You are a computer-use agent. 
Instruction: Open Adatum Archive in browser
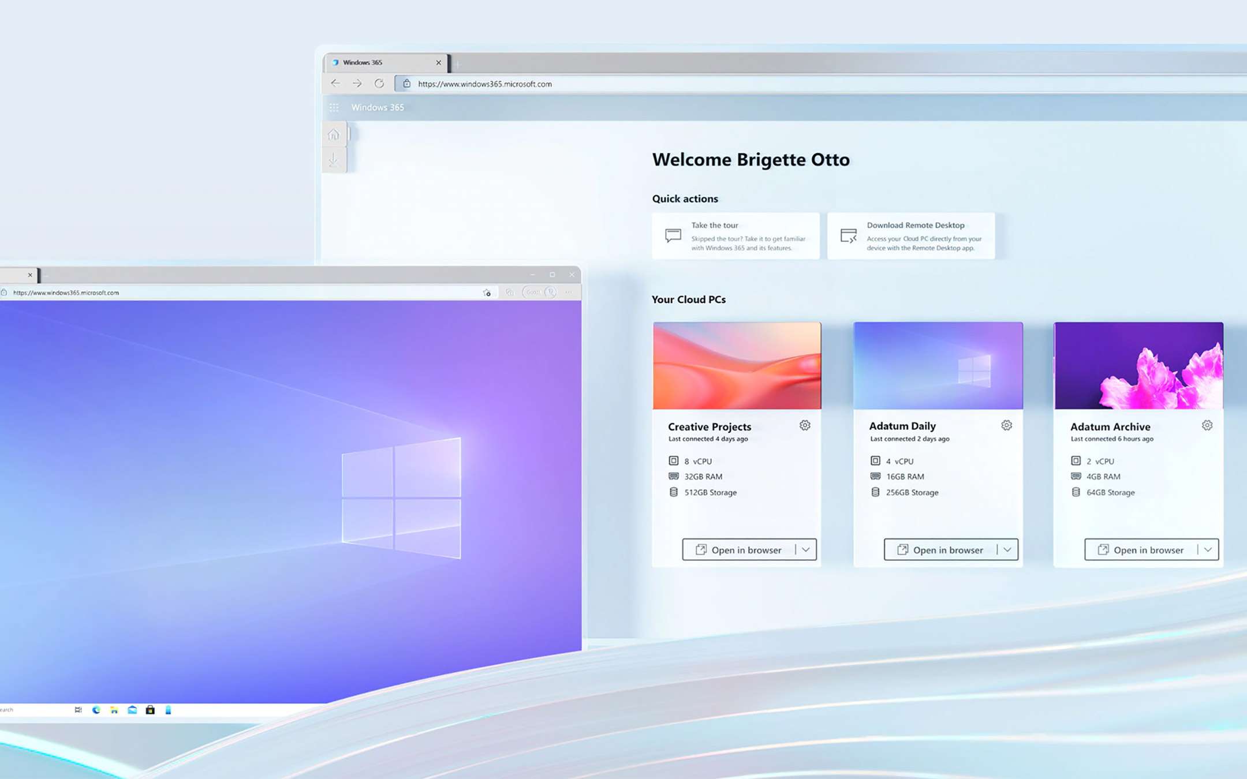tap(1141, 550)
